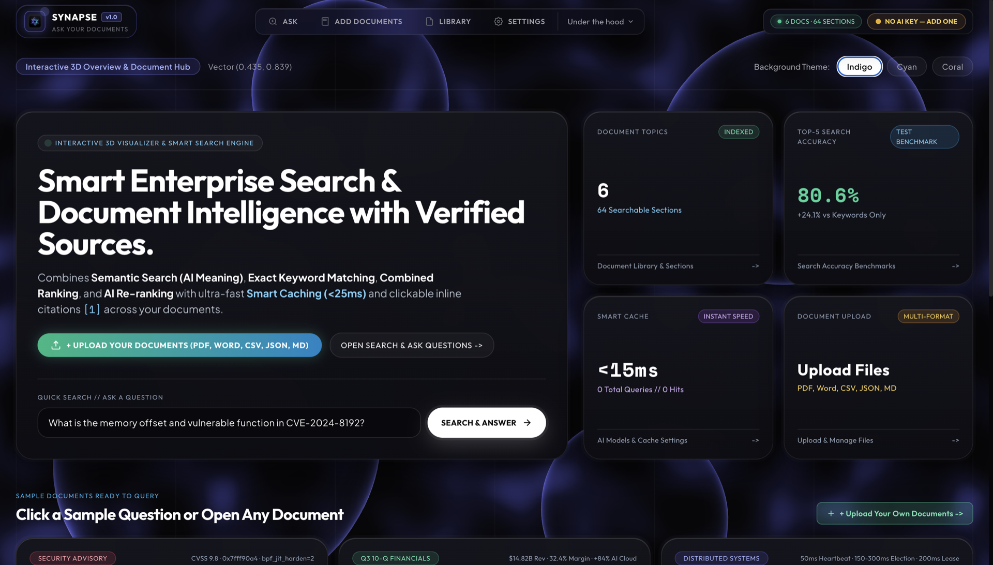Click the plus icon in Upload Your Own Documents
Image resolution: width=993 pixels, height=565 pixels.
click(831, 513)
